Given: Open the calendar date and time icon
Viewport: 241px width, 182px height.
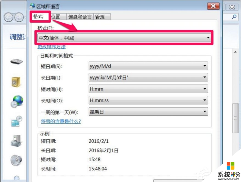Looking at the screenshot, I should click(x=16, y=121).
